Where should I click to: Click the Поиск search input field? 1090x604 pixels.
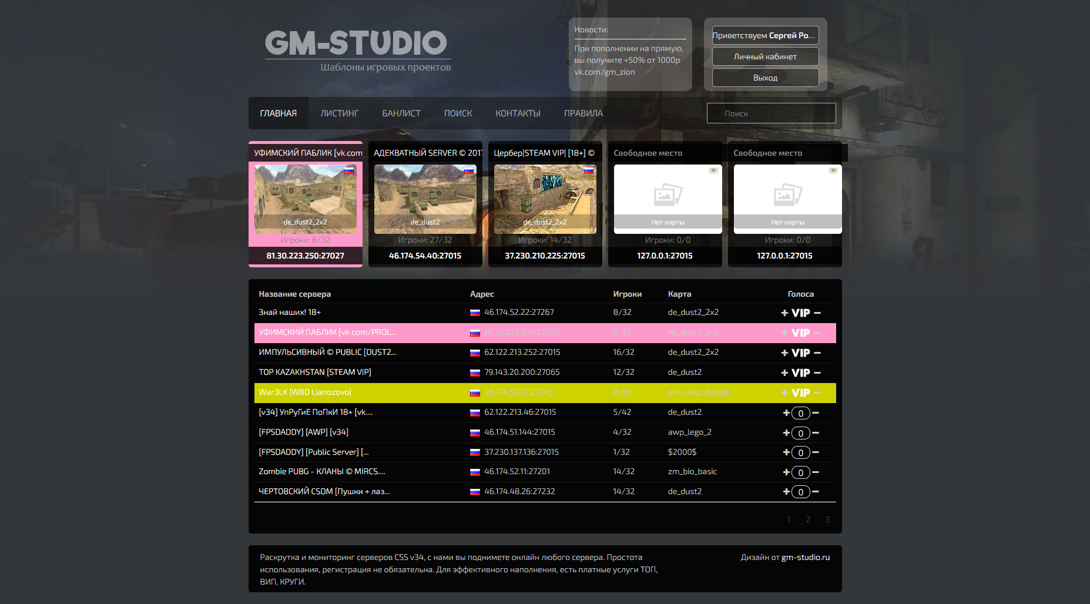[771, 113]
